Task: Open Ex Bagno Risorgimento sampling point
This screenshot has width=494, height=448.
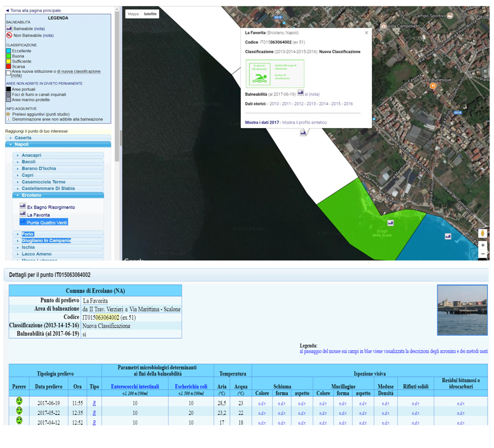Action: coord(51,207)
